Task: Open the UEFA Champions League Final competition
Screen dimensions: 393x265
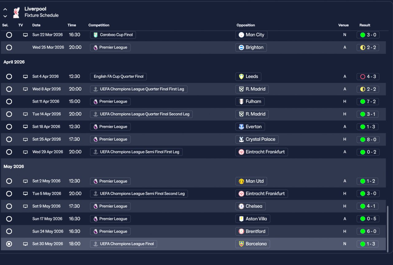Action: tap(123, 244)
